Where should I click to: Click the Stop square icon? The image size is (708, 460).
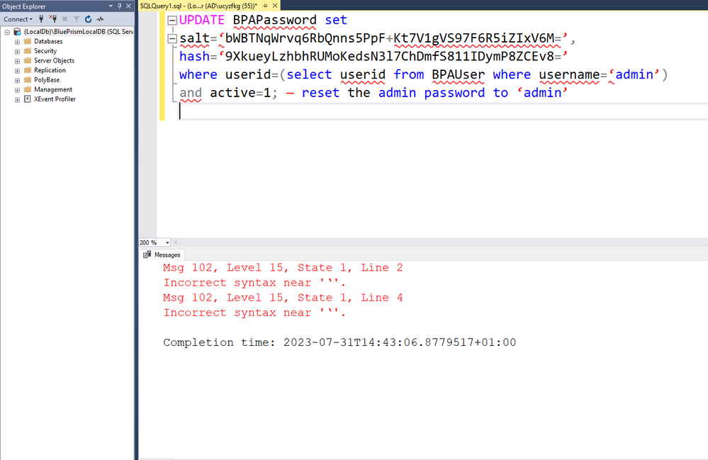point(64,19)
